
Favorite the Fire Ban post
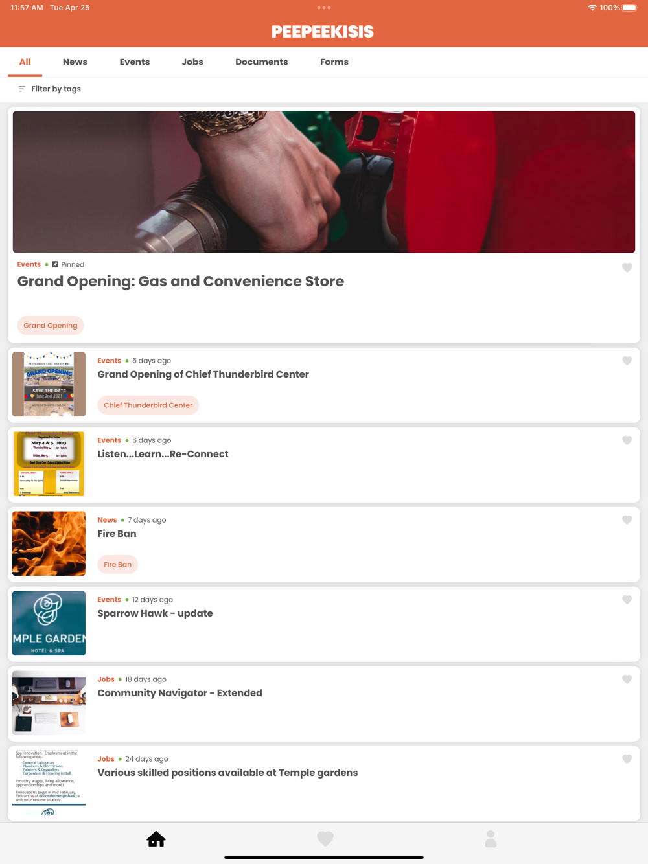[627, 520]
